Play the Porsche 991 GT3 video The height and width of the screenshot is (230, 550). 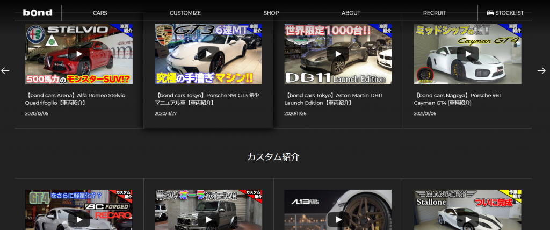point(208,54)
